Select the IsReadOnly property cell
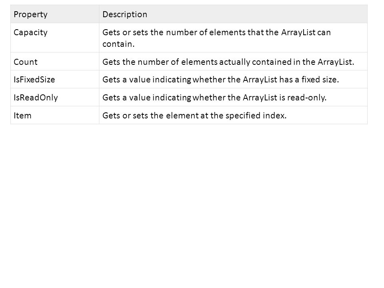This screenshot has width=384, height=288. point(55,97)
